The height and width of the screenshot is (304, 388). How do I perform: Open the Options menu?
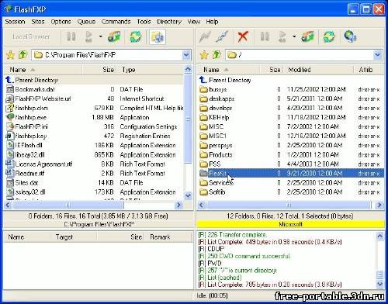tap(61, 22)
